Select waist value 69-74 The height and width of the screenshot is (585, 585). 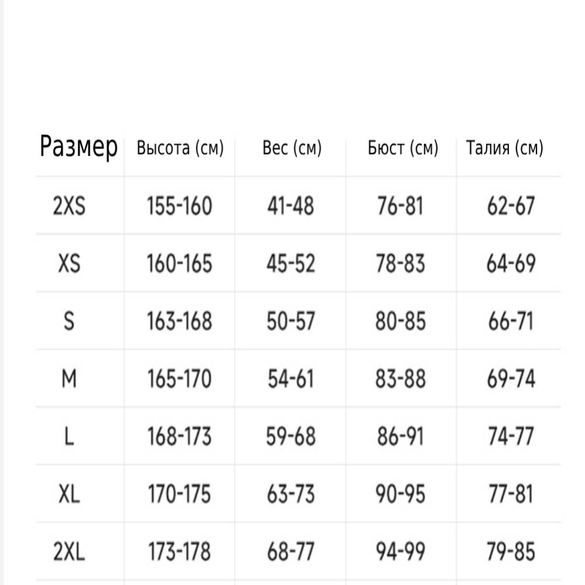[511, 379]
